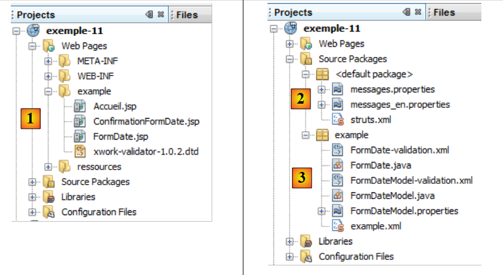Image resolution: width=503 pixels, height=275 pixels.
Task: Close the left Projects panel tab
Action: click(161, 14)
